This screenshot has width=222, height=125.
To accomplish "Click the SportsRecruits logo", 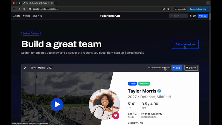I will pos(110,16).
